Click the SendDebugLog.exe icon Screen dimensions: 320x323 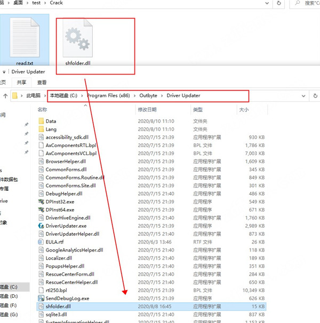point(41,298)
